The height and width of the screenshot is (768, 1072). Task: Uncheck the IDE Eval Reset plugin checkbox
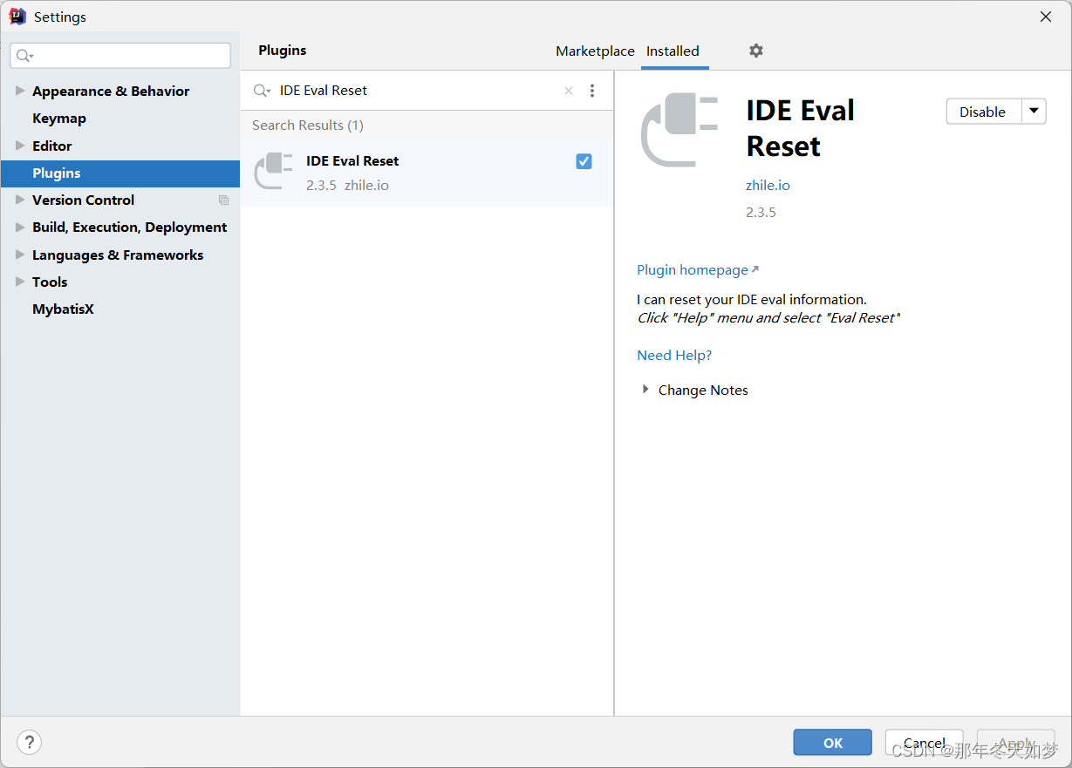[584, 161]
